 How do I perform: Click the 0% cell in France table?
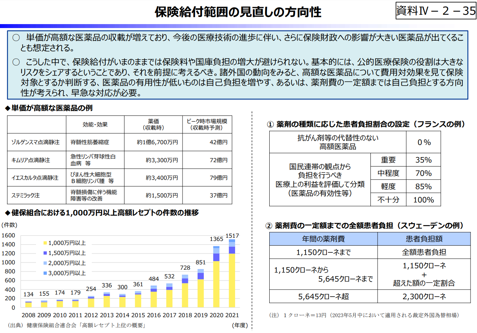[423, 142]
